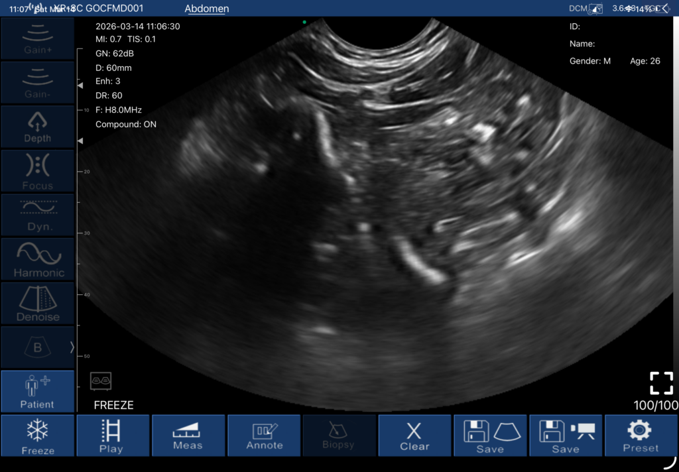Image resolution: width=679 pixels, height=472 pixels.
Task: Open the Preset settings gear
Action: (641, 436)
